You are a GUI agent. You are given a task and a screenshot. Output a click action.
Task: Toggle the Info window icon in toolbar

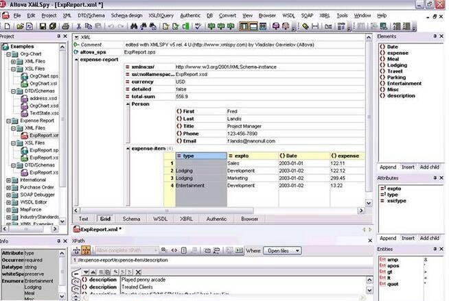click(x=253, y=26)
